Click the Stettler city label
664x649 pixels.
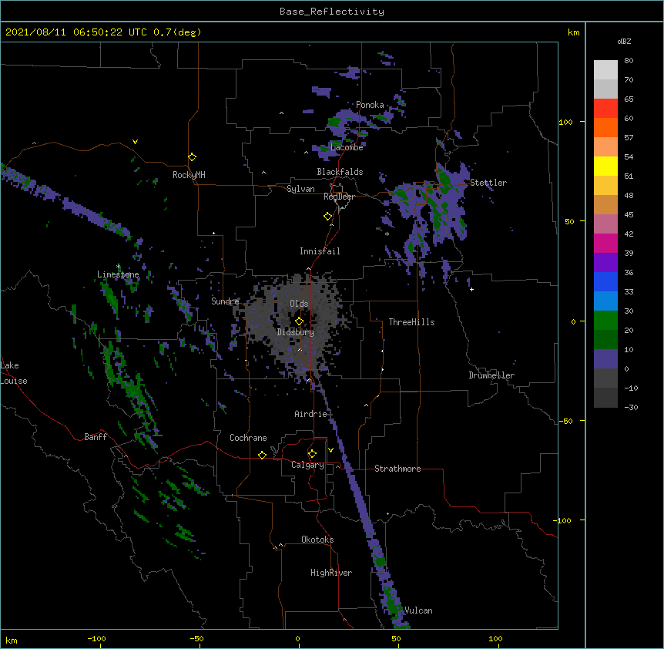488,183
